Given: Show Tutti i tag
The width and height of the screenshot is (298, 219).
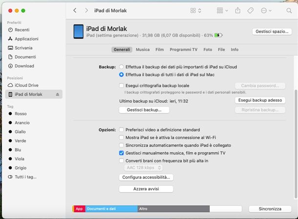Looking at the screenshot, I should [x=34, y=177].
